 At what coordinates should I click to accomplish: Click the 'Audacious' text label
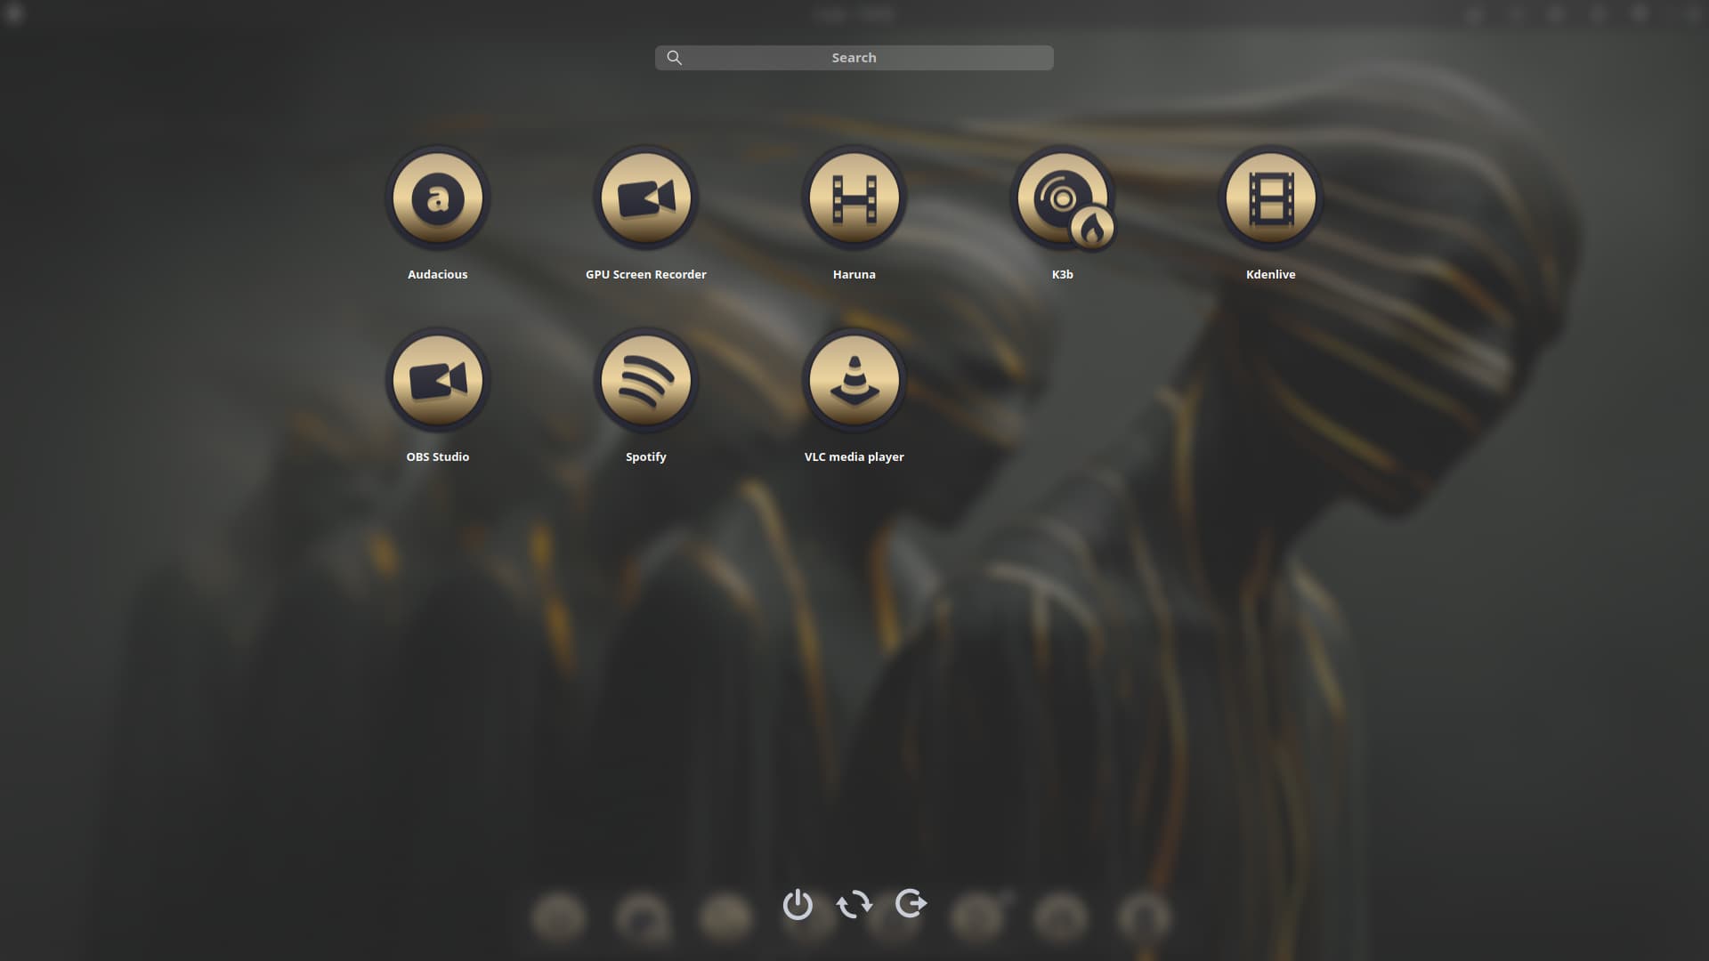click(x=437, y=274)
